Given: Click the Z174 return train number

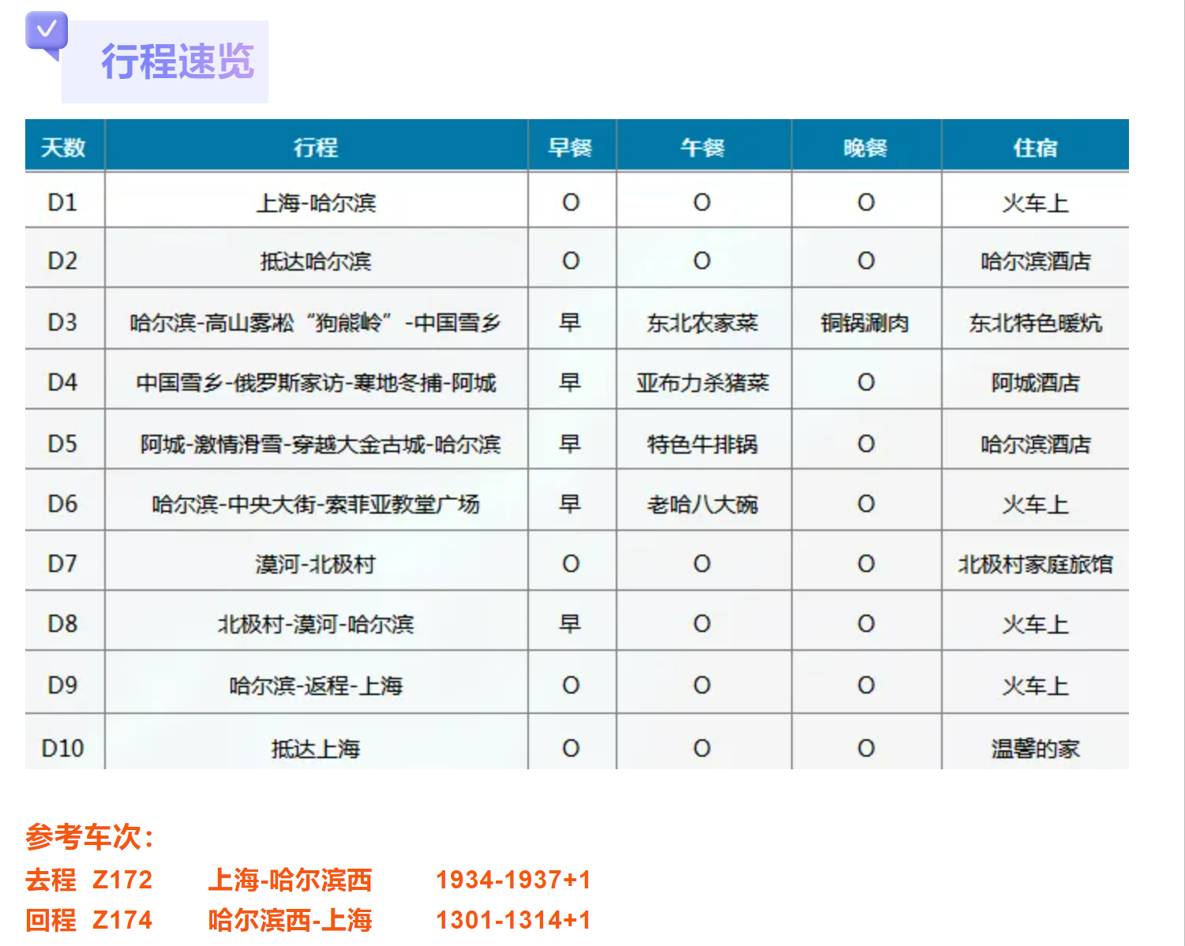Looking at the screenshot, I should [x=122, y=920].
